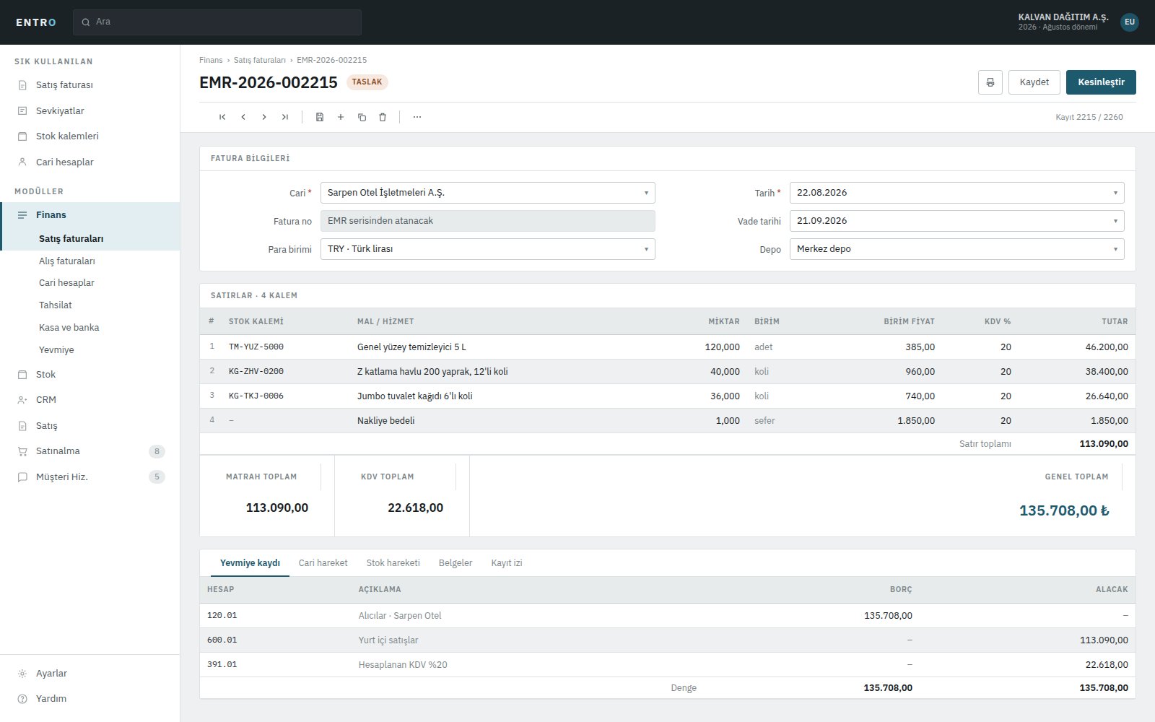Open the CRM module
Viewport: 1155px width, 722px height.
point(90,399)
